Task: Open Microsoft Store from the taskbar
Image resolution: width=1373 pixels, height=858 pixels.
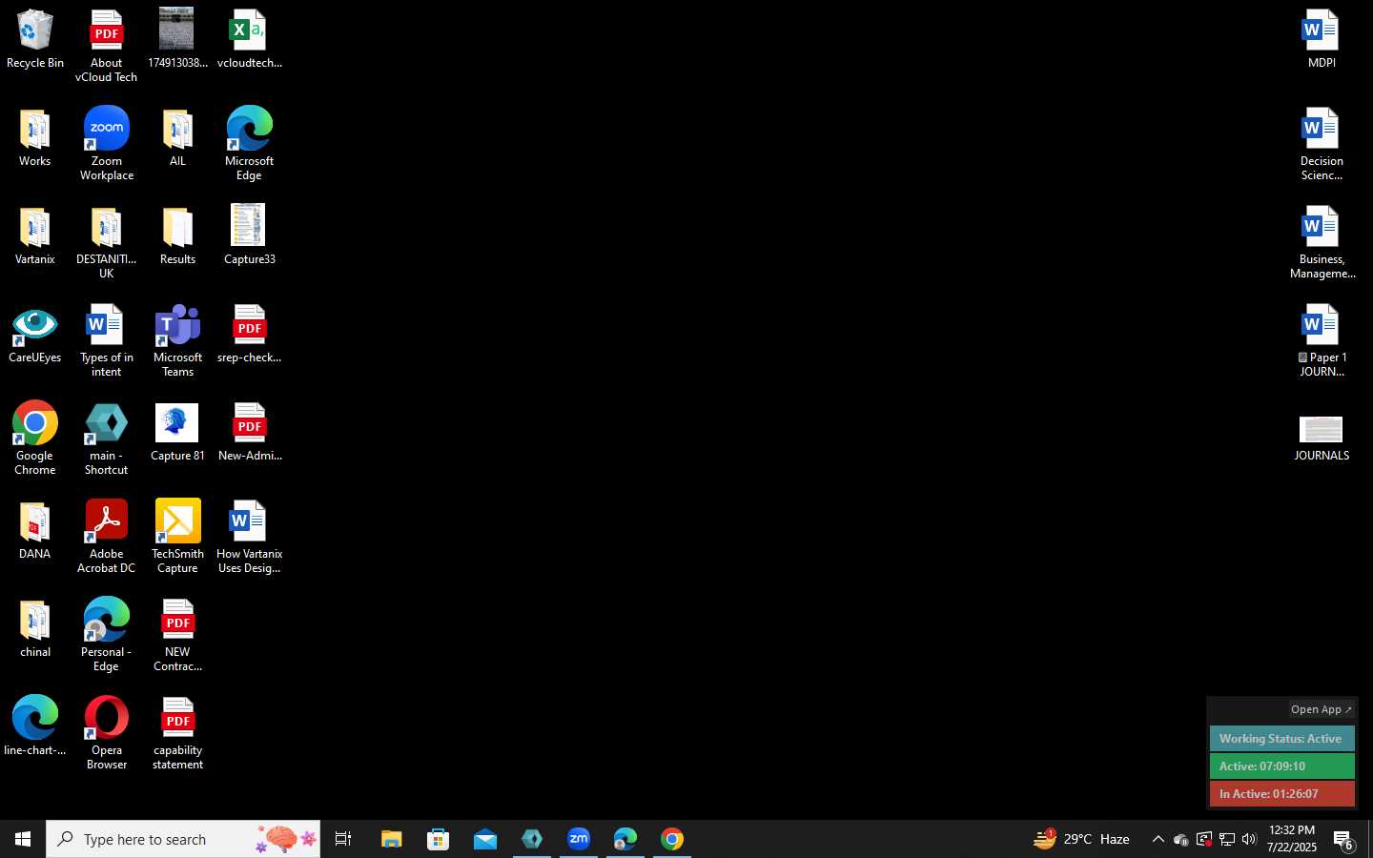Action: pyautogui.click(x=438, y=839)
